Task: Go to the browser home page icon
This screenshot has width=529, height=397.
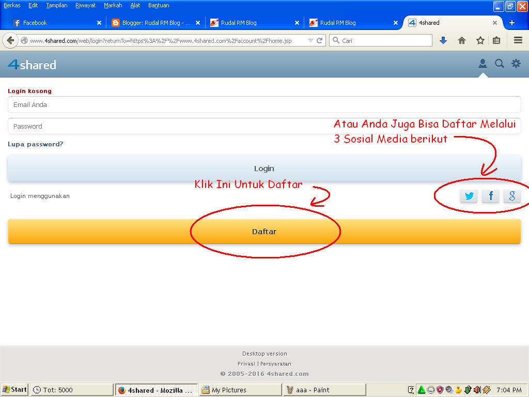Action: click(461, 40)
